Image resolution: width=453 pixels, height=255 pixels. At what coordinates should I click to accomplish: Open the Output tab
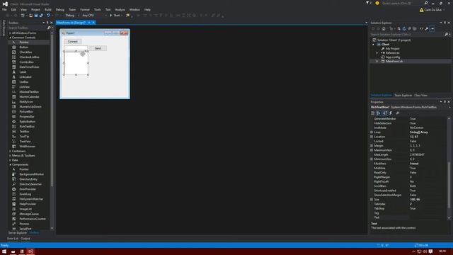pyautogui.click(x=25, y=239)
